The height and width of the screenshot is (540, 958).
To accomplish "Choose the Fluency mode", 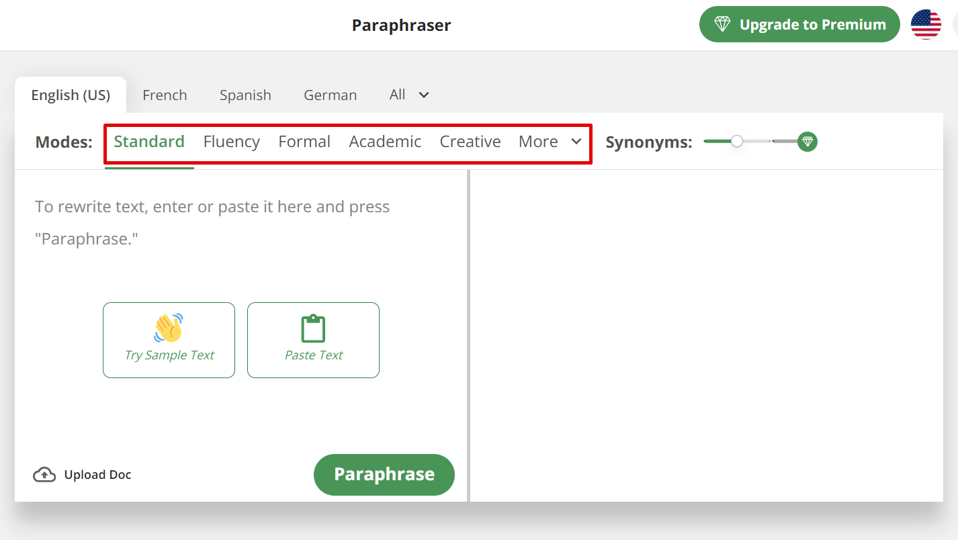I will click(x=232, y=142).
